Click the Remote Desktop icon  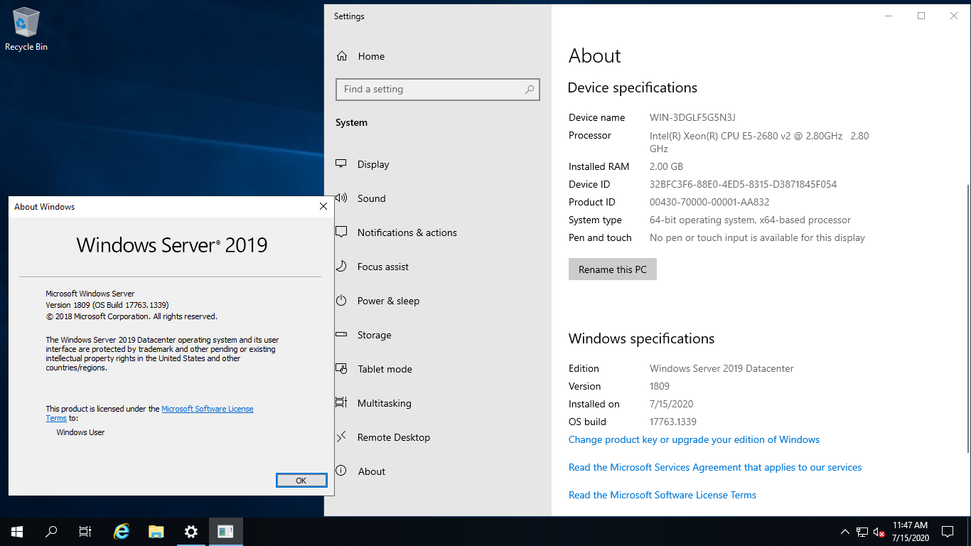coord(341,437)
